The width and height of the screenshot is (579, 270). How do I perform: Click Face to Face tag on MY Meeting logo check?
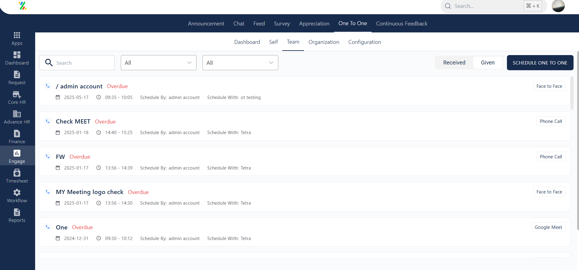click(549, 192)
